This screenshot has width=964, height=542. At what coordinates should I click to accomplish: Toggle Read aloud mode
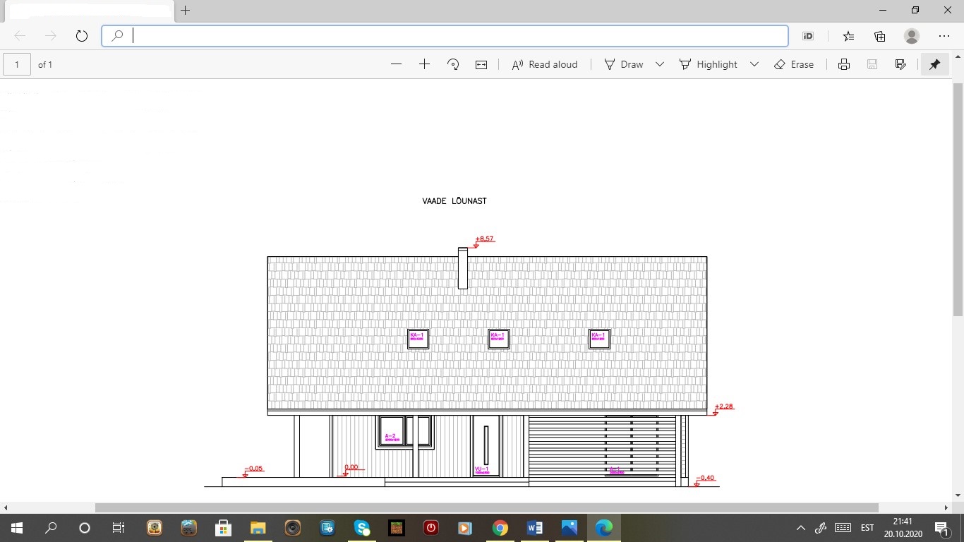pos(544,64)
